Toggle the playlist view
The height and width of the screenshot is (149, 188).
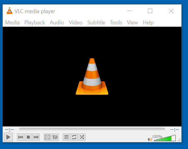click(66, 137)
